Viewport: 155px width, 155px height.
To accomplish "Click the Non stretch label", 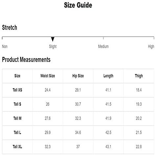I will 5,46.
